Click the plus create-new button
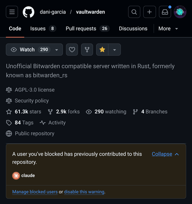192x204 pixels. 149,12
